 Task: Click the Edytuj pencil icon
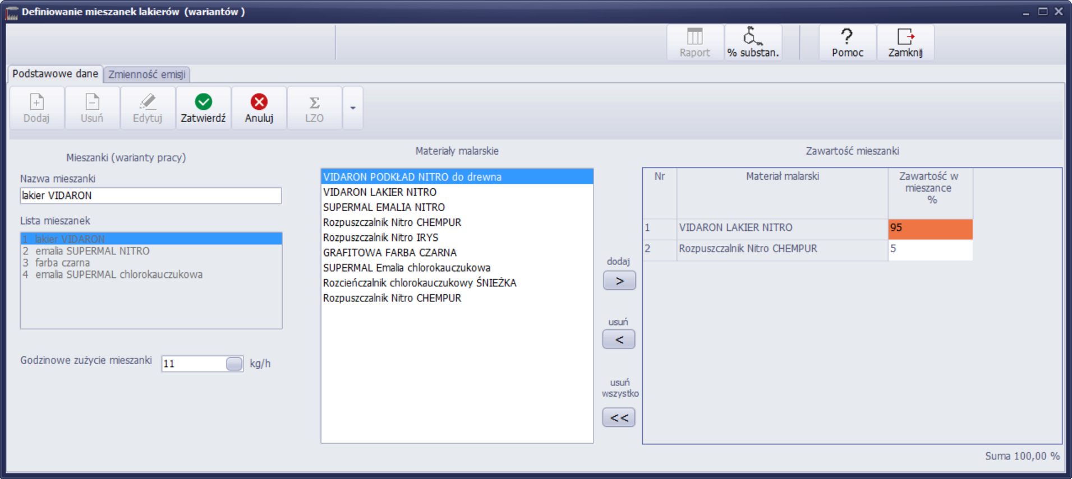pos(148,108)
